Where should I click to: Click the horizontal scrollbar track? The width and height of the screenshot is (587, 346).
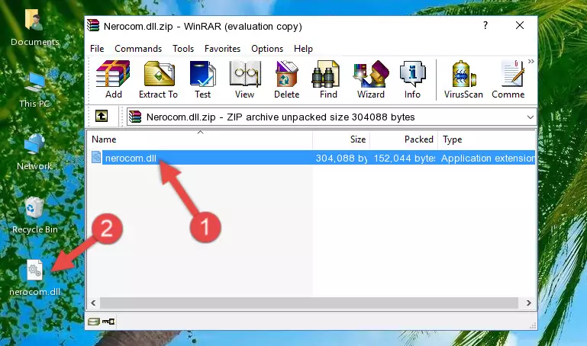coord(309,303)
